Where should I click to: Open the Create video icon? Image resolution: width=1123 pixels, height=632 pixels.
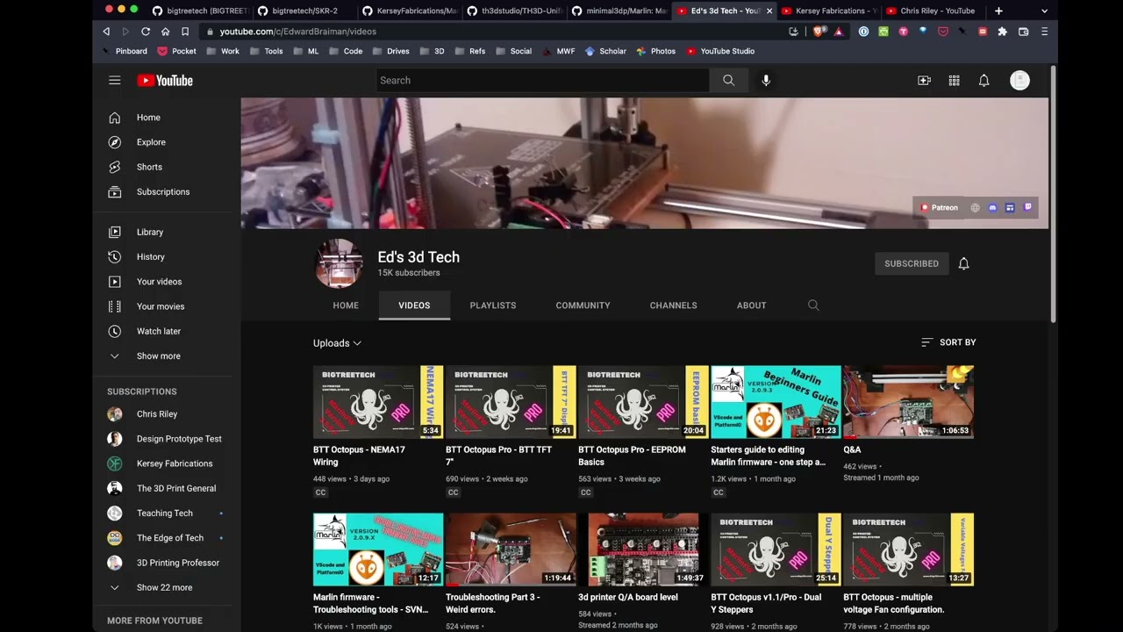(x=924, y=80)
